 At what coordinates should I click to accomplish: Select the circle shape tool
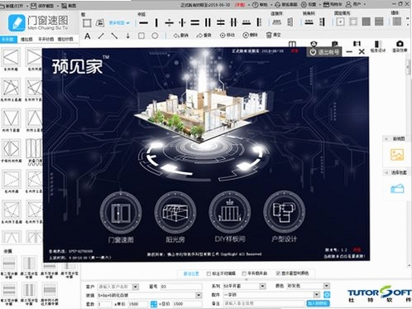click(x=155, y=36)
